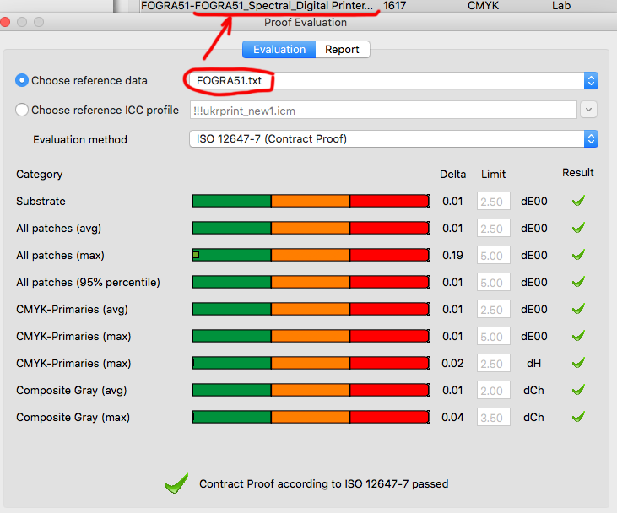
Task: Click the Substrate limit field showing 2.50
Action: [494, 201]
